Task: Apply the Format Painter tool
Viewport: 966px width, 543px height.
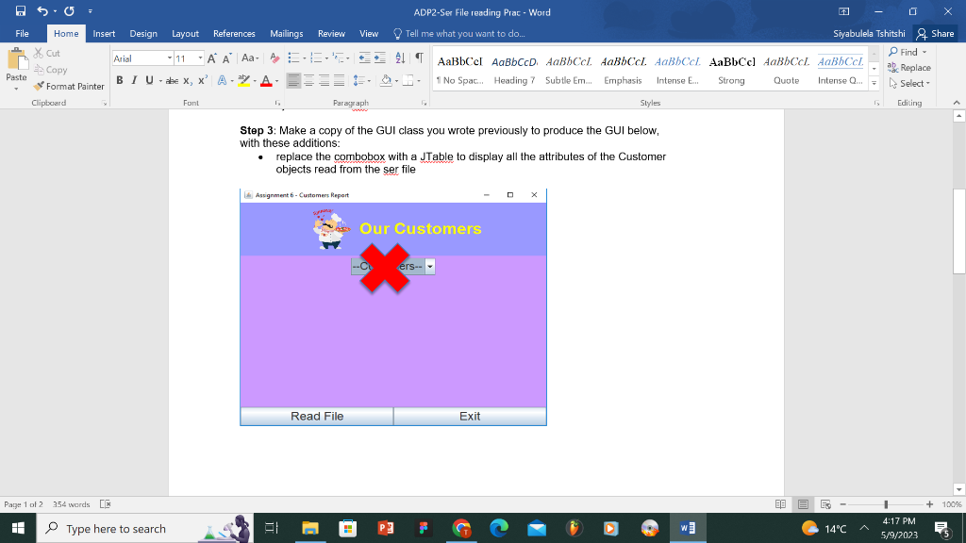Action: 69,86
